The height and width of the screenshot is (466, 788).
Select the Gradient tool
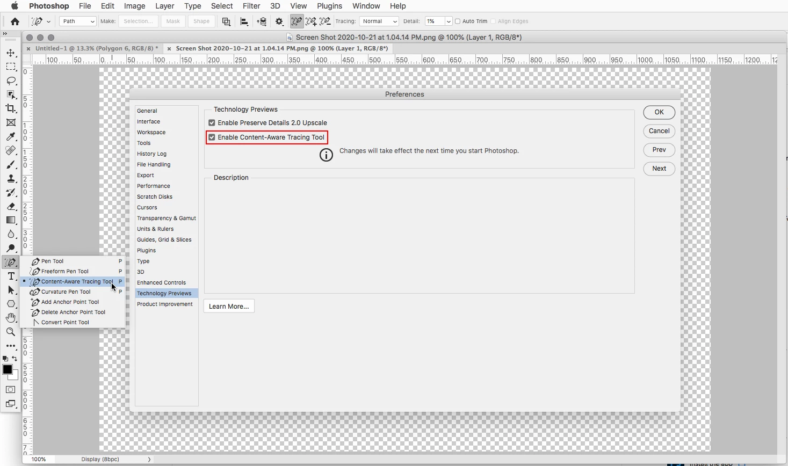click(11, 221)
